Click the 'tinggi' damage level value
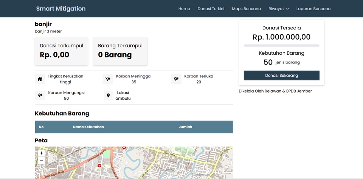The height and width of the screenshot is (179, 363). 65,82
